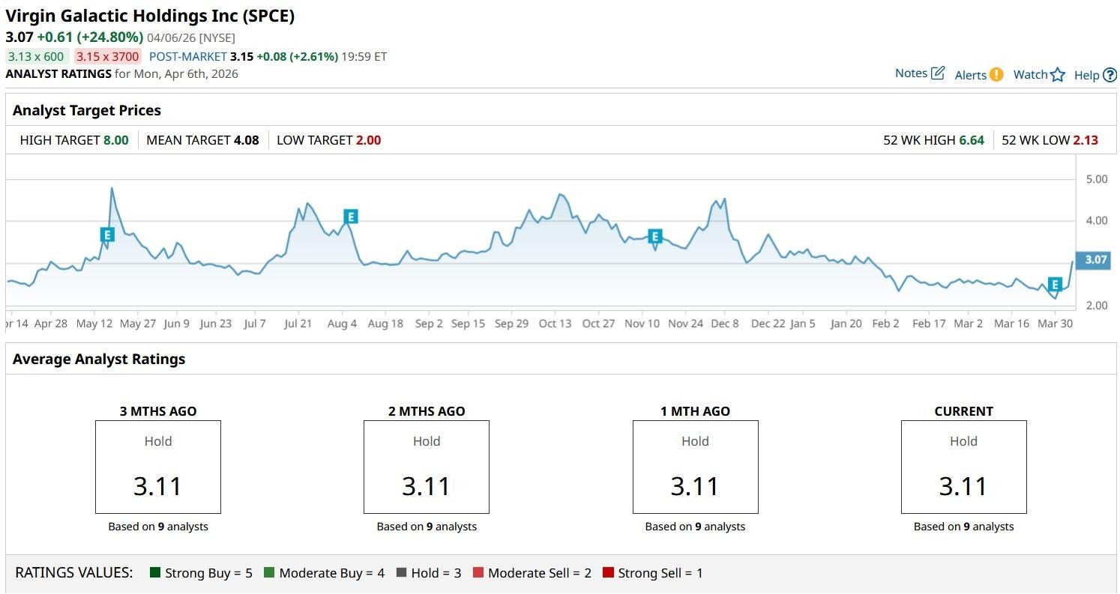
Task: Click the 19:59 ET timestamp
Action: point(364,56)
